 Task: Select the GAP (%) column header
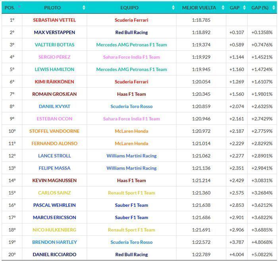point(260,8)
